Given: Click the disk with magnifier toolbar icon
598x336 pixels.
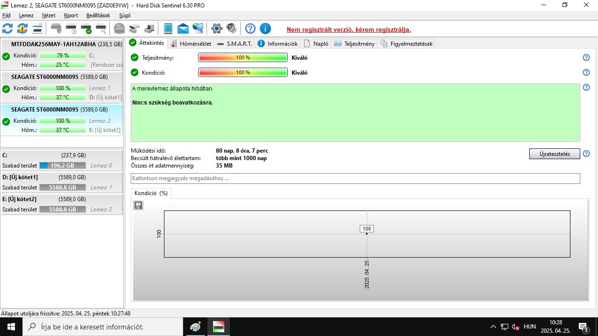Looking at the screenshot, I should point(101,28).
